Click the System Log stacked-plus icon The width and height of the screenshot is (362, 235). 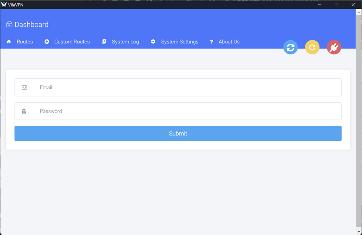tap(104, 42)
